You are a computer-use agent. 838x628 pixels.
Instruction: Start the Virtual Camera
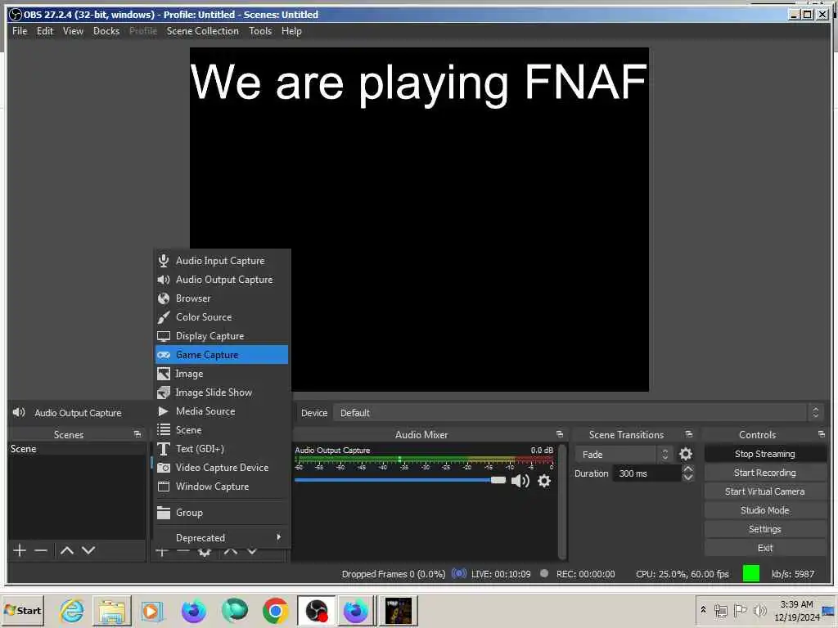tap(765, 491)
